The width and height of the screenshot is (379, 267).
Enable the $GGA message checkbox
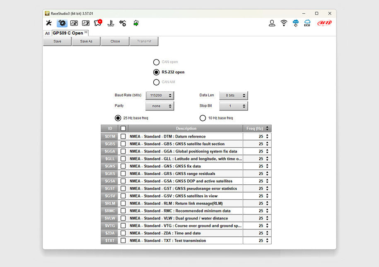[123, 151]
